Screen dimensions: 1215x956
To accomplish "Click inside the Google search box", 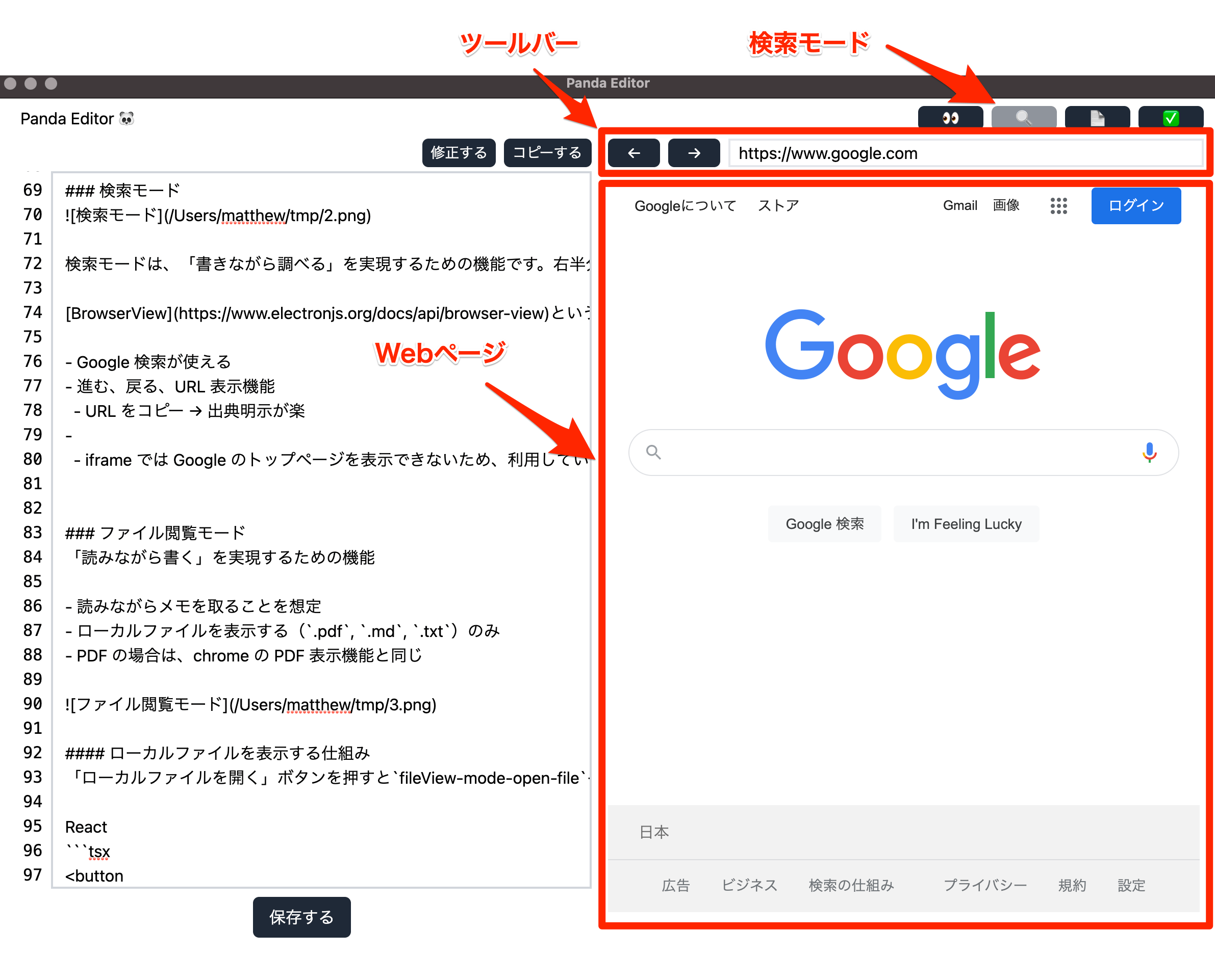I will click(x=896, y=452).
